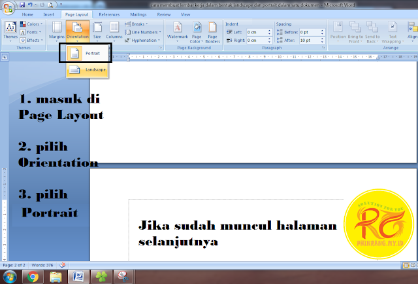Open theme Colors menu
The image size is (418, 284).
31,24
